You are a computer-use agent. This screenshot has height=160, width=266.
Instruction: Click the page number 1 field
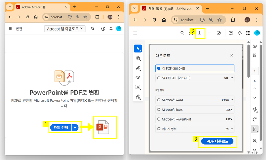(255, 71)
